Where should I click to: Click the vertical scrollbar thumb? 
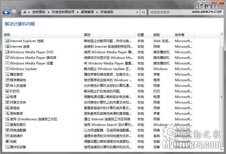tap(221, 96)
